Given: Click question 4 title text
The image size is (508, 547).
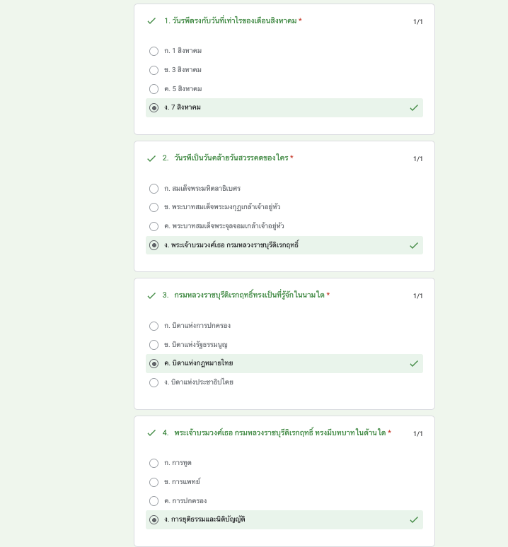Looking at the screenshot, I should (x=279, y=433).
